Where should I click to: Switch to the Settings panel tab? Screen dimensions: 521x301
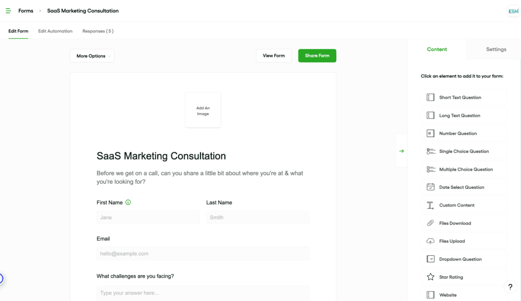[x=496, y=49]
